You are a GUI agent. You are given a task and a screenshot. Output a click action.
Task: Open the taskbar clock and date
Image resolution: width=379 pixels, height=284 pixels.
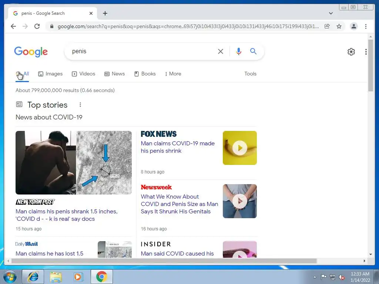(x=360, y=277)
